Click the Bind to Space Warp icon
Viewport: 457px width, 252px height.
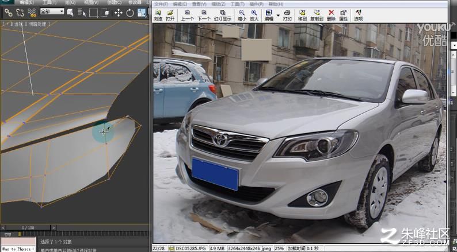32,13
